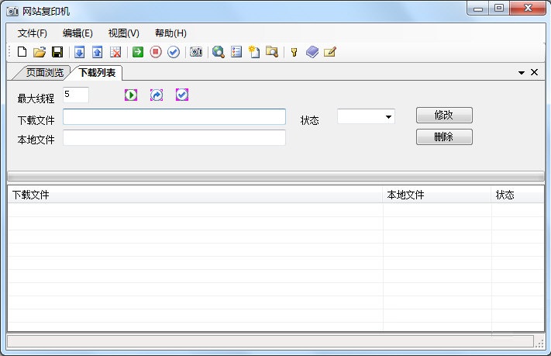Open an existing project folder
The height and width of the screenshot is (356, 551).
(40, 52)
